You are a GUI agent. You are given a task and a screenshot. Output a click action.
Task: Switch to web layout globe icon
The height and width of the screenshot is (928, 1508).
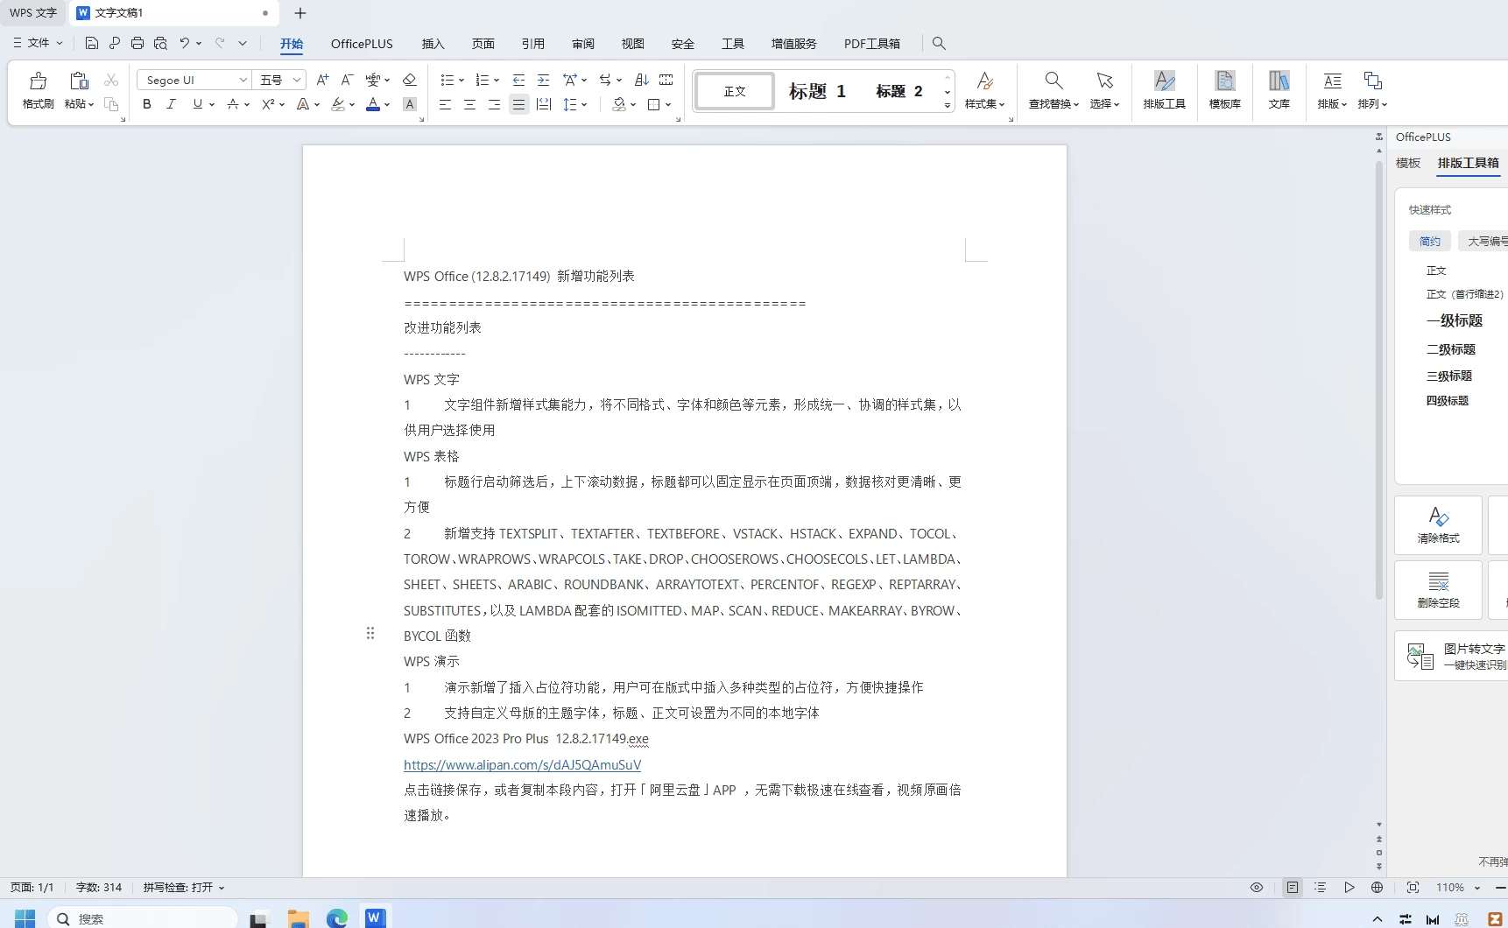(1377, 887)
